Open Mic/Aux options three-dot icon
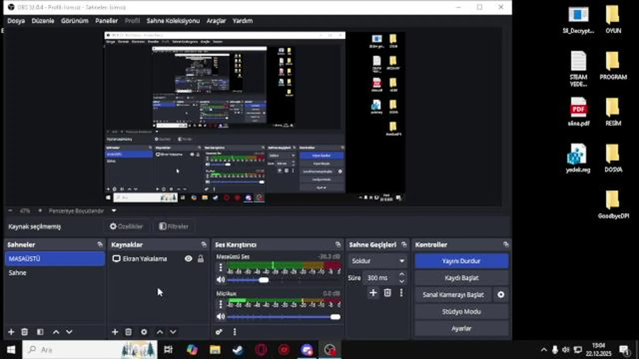 (x=221, y=305)
